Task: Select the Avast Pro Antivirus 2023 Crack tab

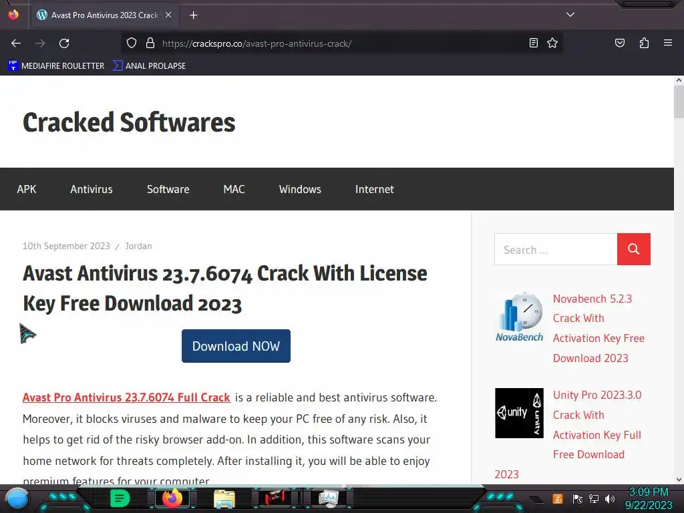Action: (105, 15)
